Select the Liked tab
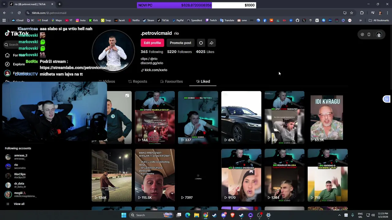 tap(203, 82)
